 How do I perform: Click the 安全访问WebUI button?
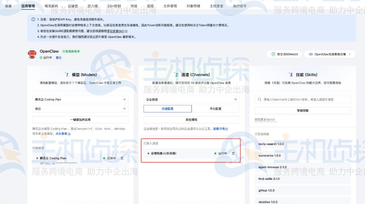pos(284,54)
